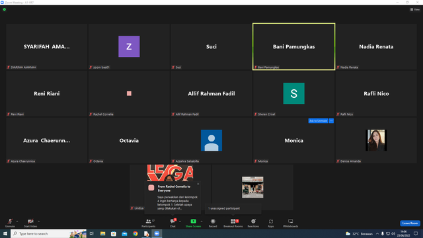Start recording with the Record icon

213,223
